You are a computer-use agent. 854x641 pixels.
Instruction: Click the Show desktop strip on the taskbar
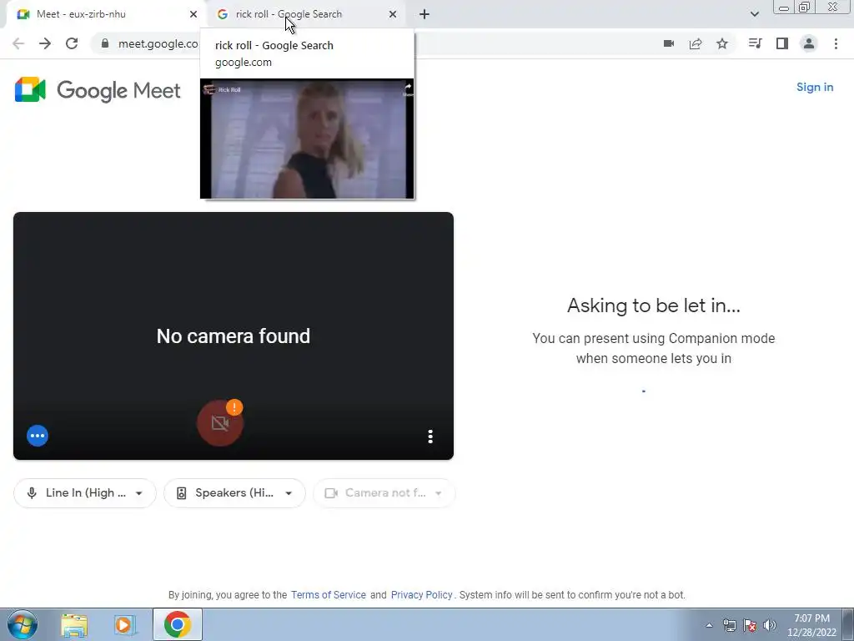(848, 624)
